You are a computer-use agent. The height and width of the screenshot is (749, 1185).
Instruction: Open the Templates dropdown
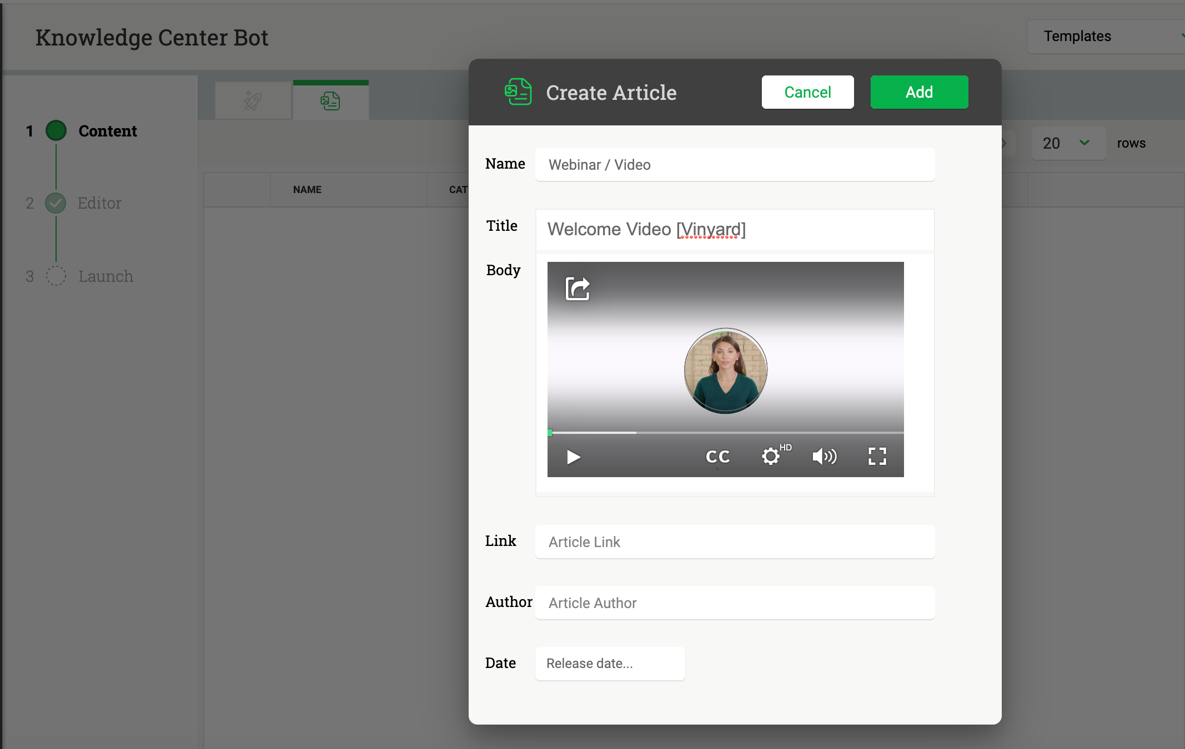click(x=1105, y=37)
